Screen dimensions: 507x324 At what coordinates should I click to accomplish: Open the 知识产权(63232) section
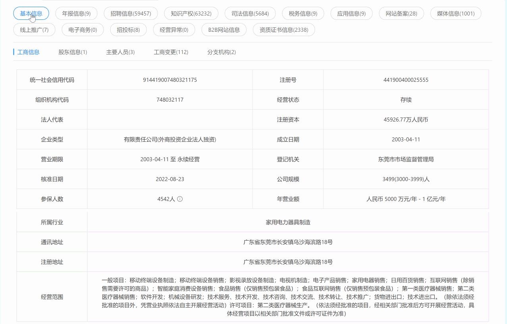pos(191,13)
